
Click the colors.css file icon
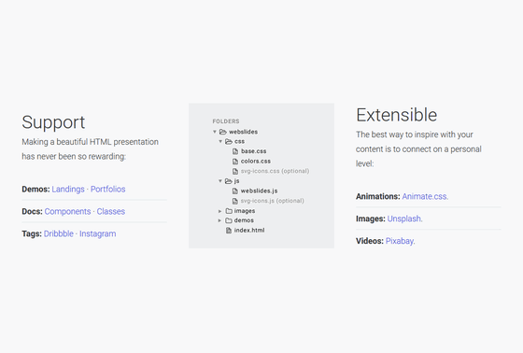tap(235, 162)
